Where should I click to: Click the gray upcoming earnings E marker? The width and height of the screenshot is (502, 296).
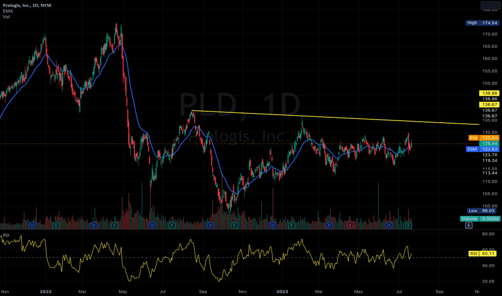[x=469, y=225]
